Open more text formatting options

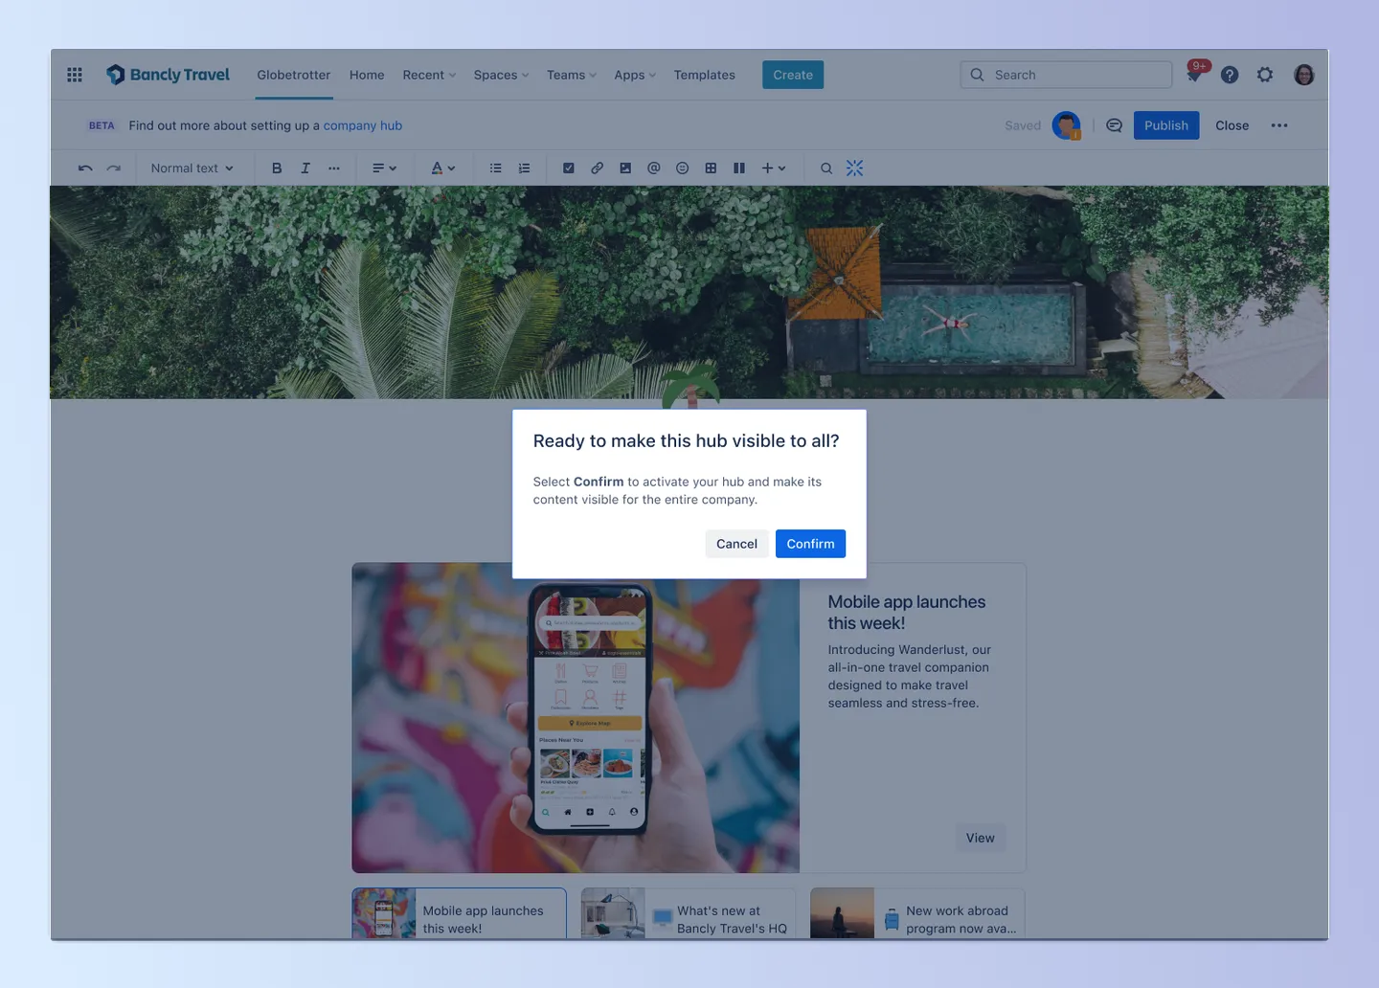point(333,168)
